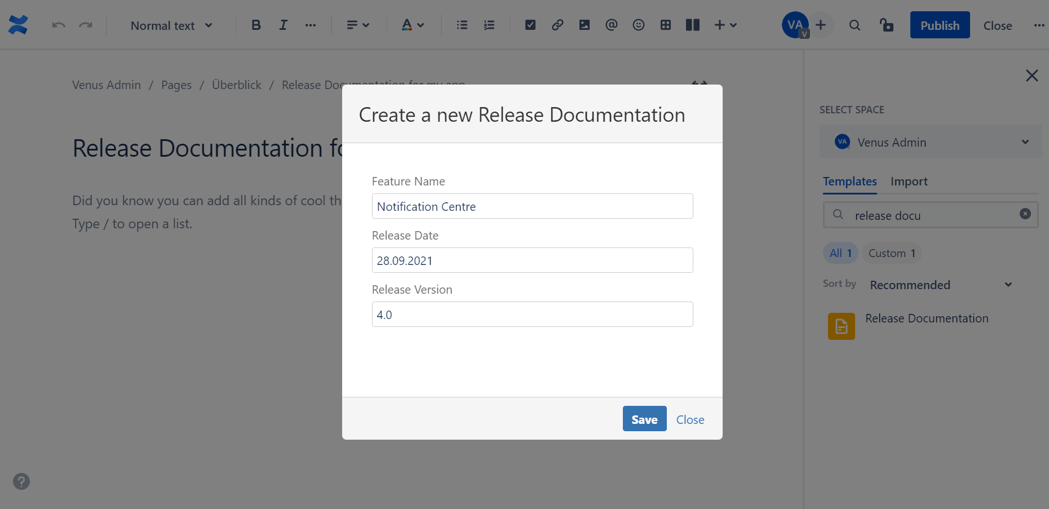
Task: Toggle bold formatting
Action: pos(256,25)
